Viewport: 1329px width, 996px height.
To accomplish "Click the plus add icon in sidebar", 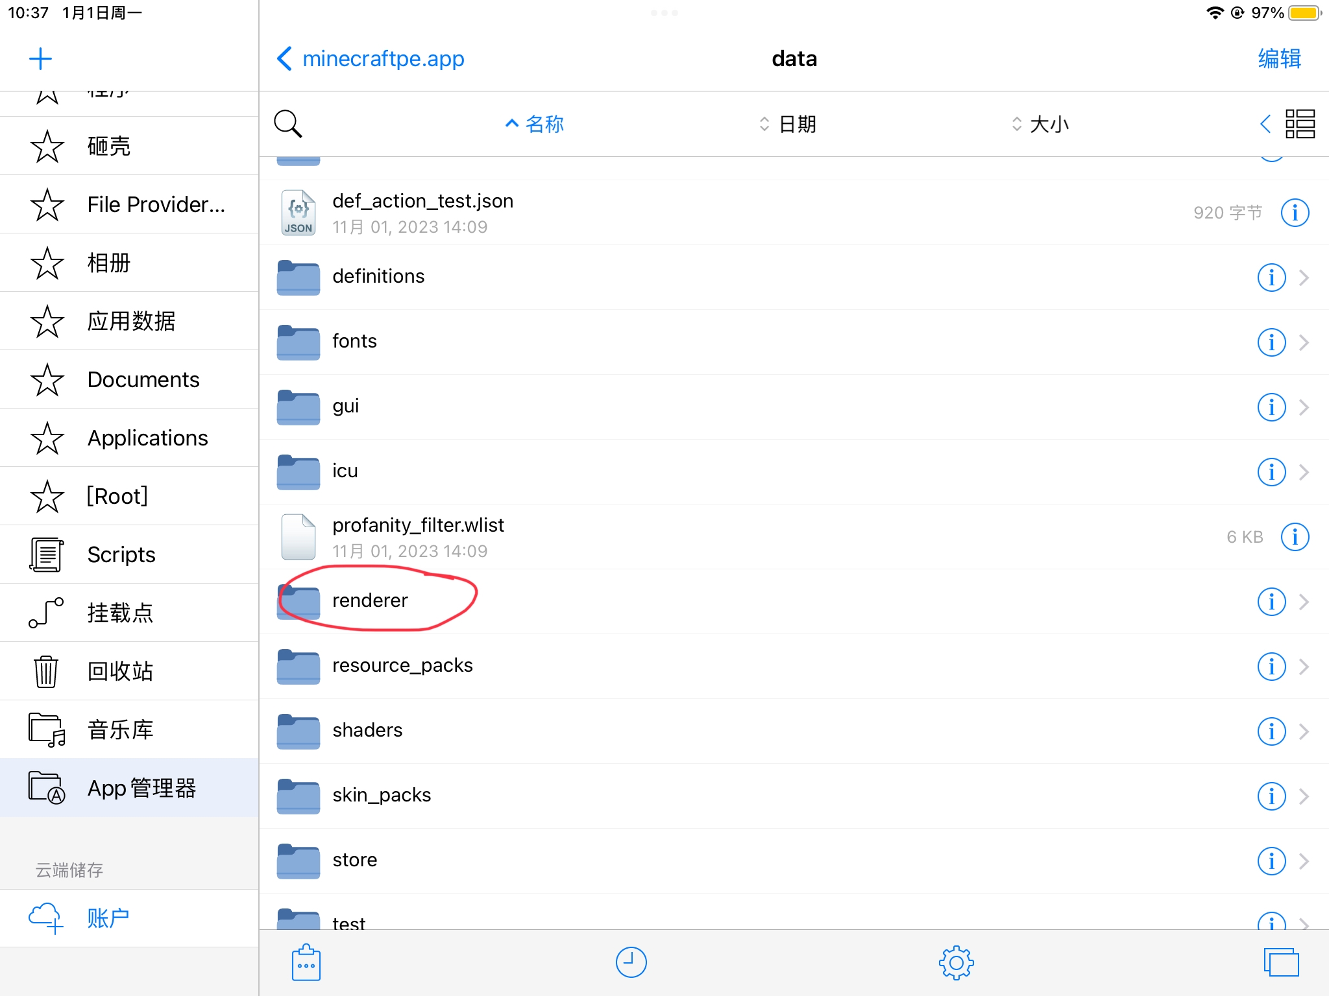I will coord(40,59).
